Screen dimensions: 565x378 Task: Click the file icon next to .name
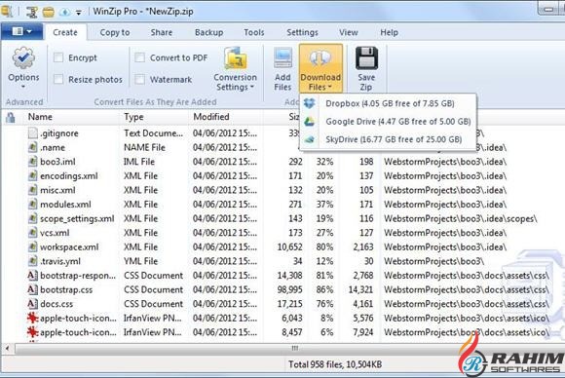click(x=33, y=147)
